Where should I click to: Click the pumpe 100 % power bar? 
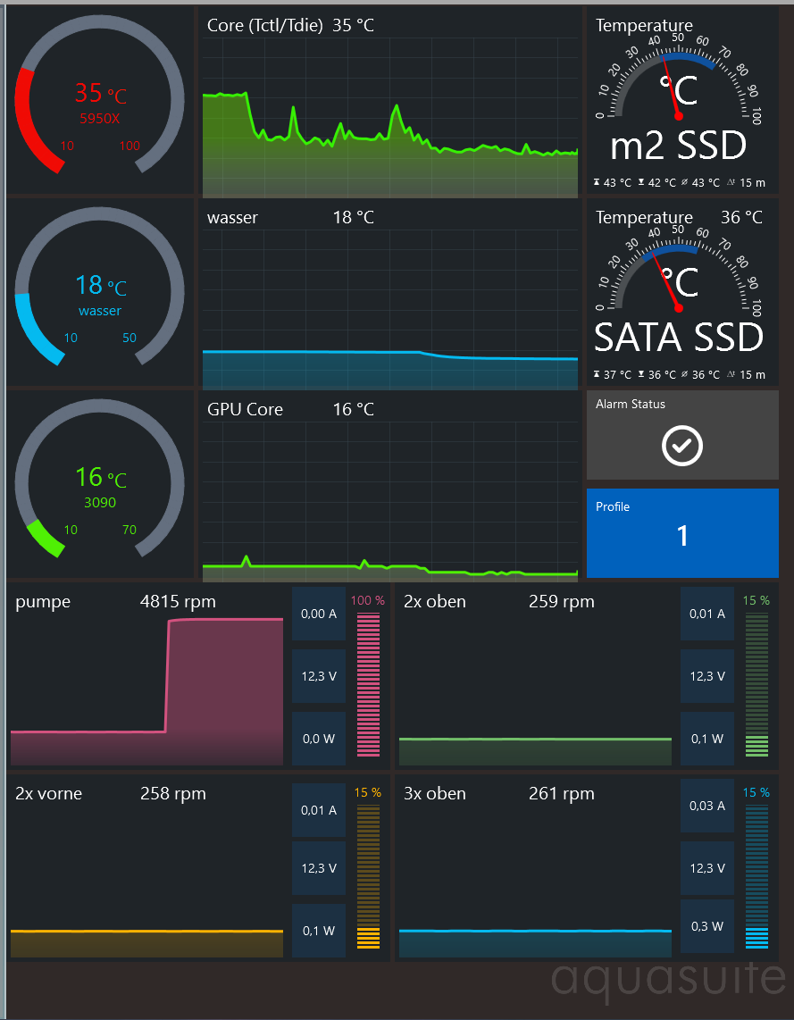coord(367,684)
